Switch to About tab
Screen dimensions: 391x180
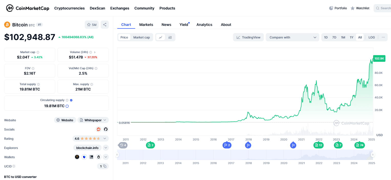(x=226, y=25)
